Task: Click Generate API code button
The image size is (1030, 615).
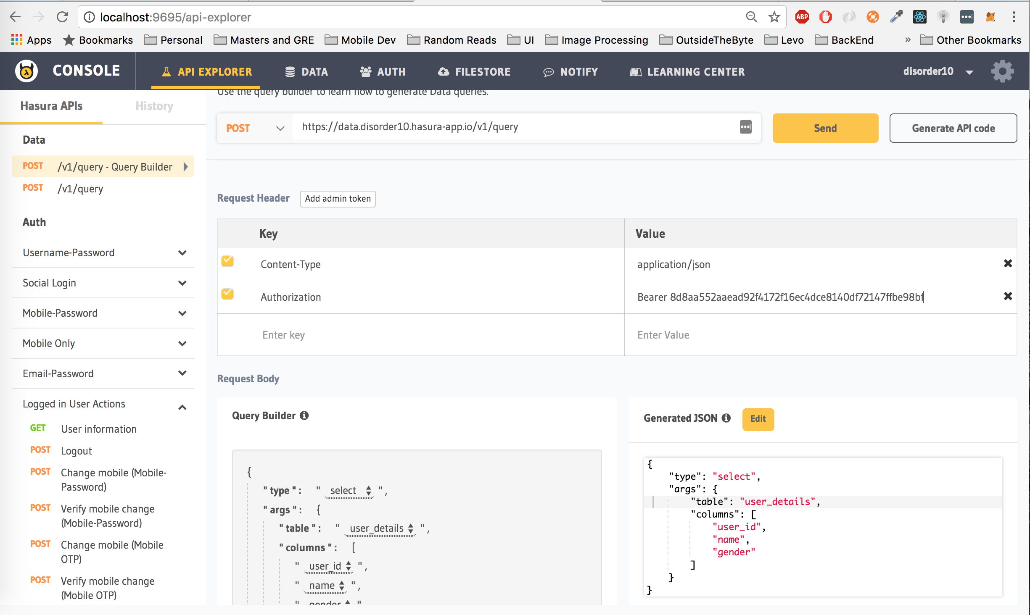Action: [x=953, y=128]
